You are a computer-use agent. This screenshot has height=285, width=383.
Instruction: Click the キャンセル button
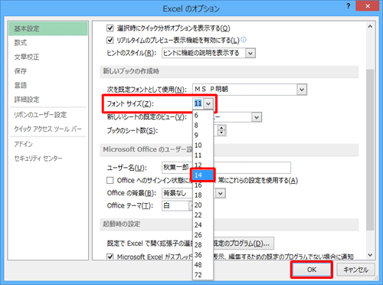pyautogui.click(x=355, y=270)
